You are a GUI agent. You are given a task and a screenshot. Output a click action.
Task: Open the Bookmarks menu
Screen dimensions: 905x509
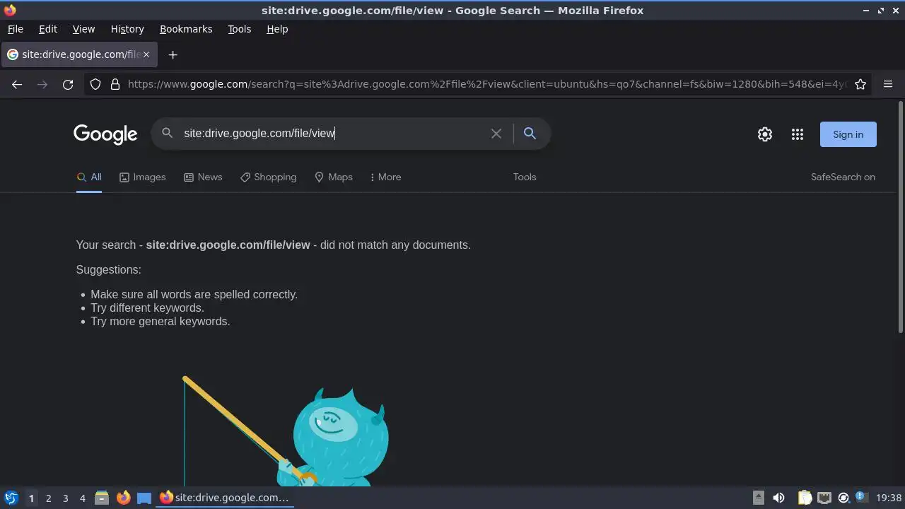click(x=186, y=29)
